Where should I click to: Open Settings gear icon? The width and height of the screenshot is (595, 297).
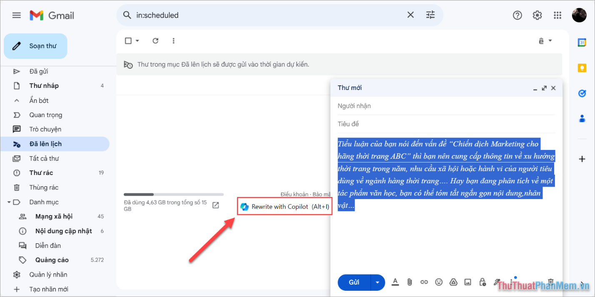(x=537, y=15)
